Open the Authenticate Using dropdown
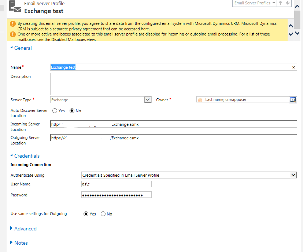This screenshot has width=303, height=252. 293,175
